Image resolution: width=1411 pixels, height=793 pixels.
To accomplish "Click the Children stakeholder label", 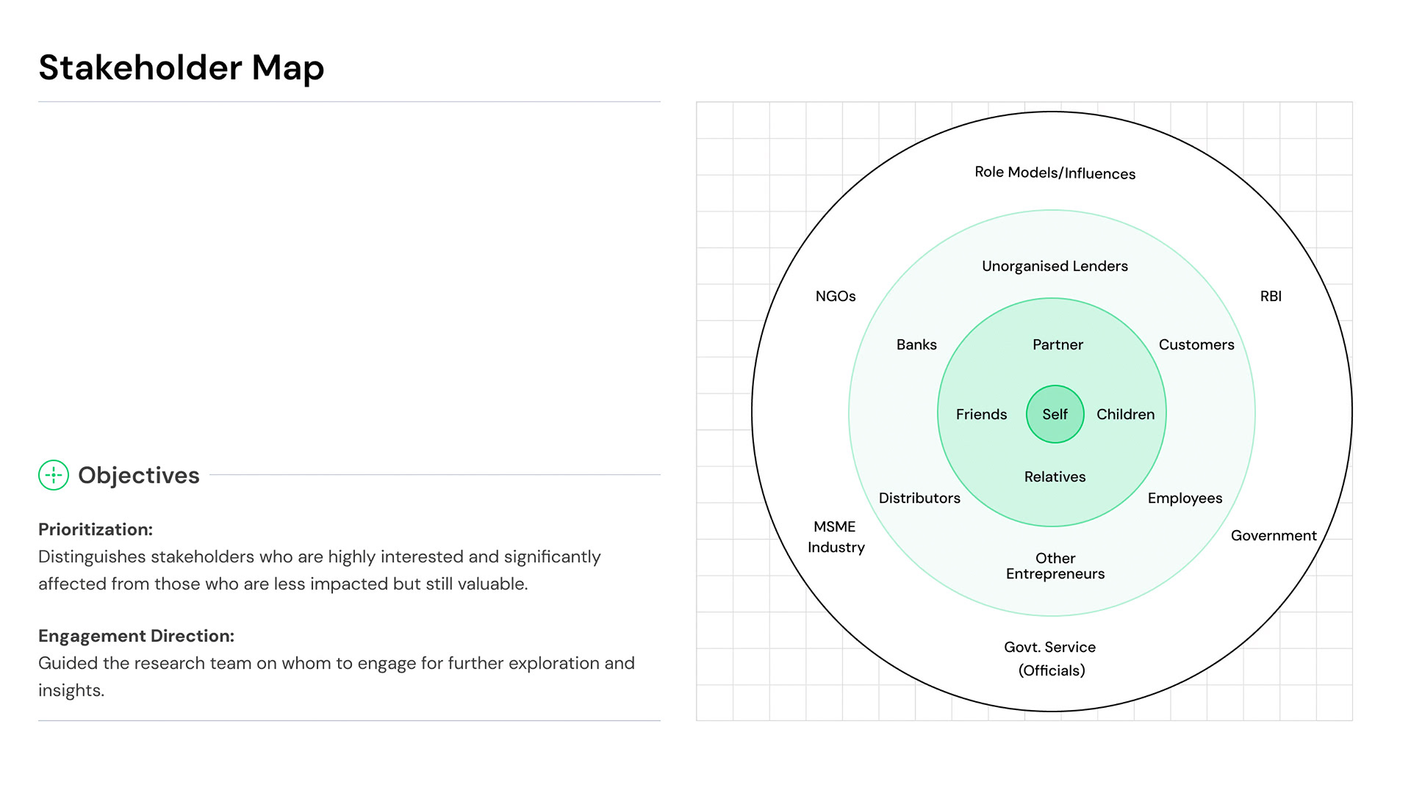I will pos(1125,414).
